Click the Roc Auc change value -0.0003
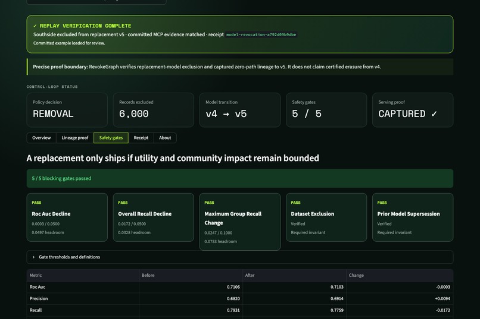Viewport: 480px width, 319px height. click(x=442, y=287)
